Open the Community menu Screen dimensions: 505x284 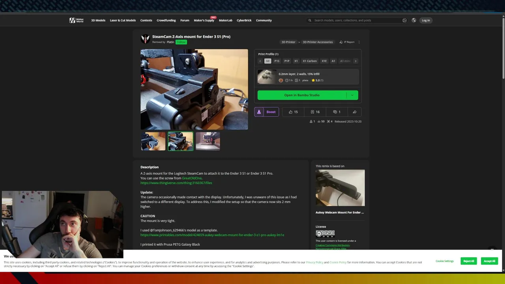(264, 20)
